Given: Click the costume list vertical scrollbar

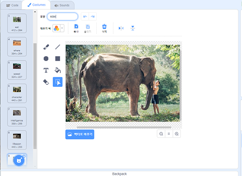Looking at the screenshot, I should point(35,96).
